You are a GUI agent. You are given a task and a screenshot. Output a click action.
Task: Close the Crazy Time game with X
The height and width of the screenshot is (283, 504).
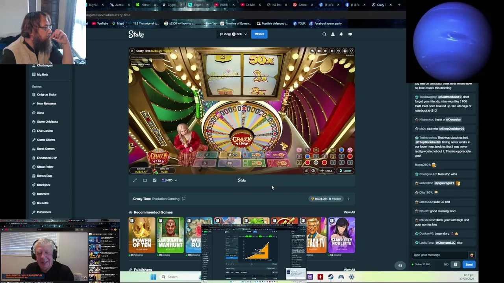click(132, 51)
